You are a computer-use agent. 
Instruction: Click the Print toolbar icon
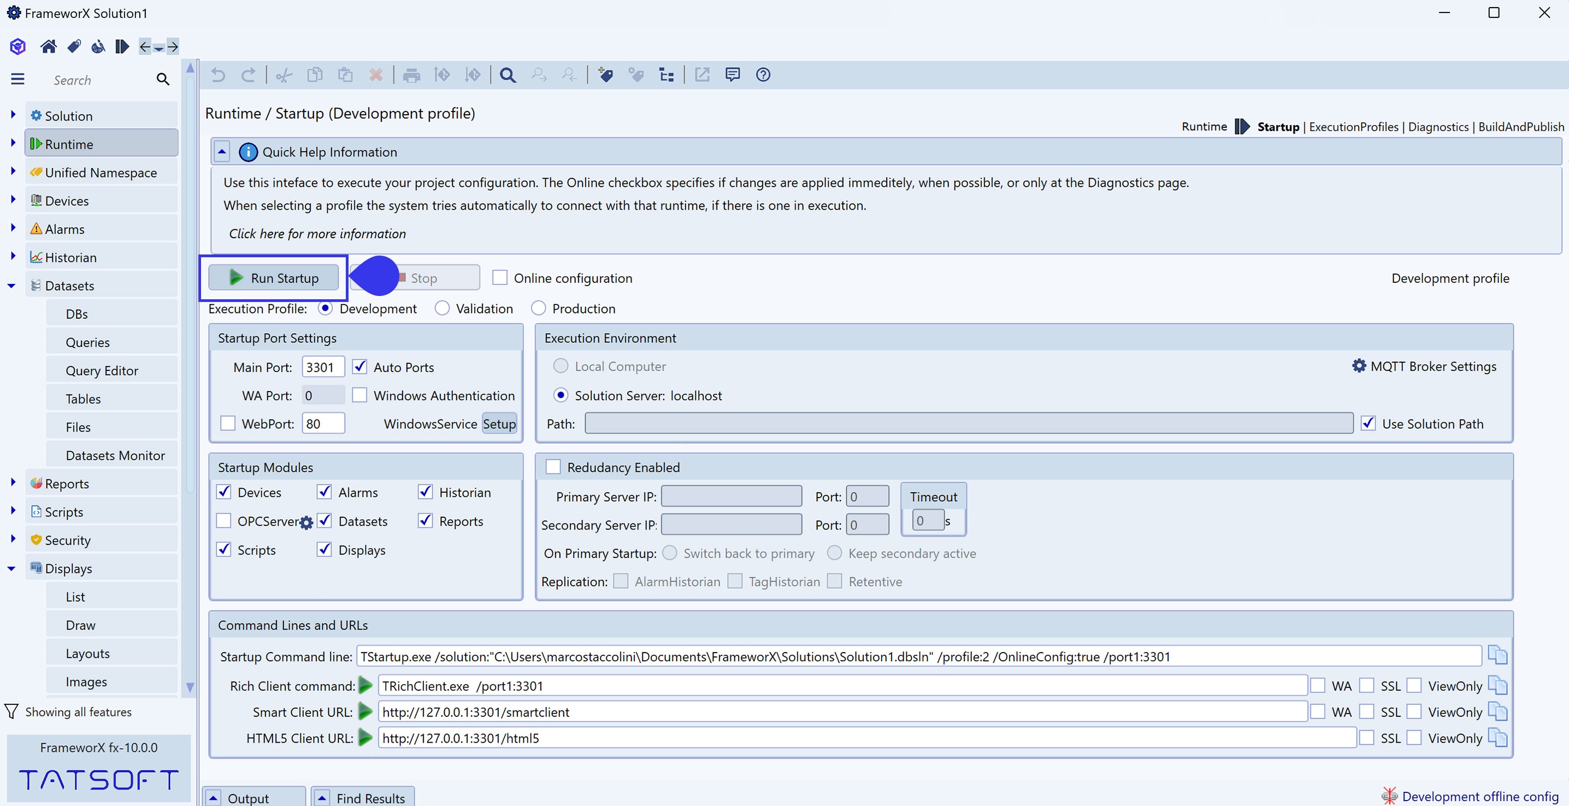tap(412, 75)
